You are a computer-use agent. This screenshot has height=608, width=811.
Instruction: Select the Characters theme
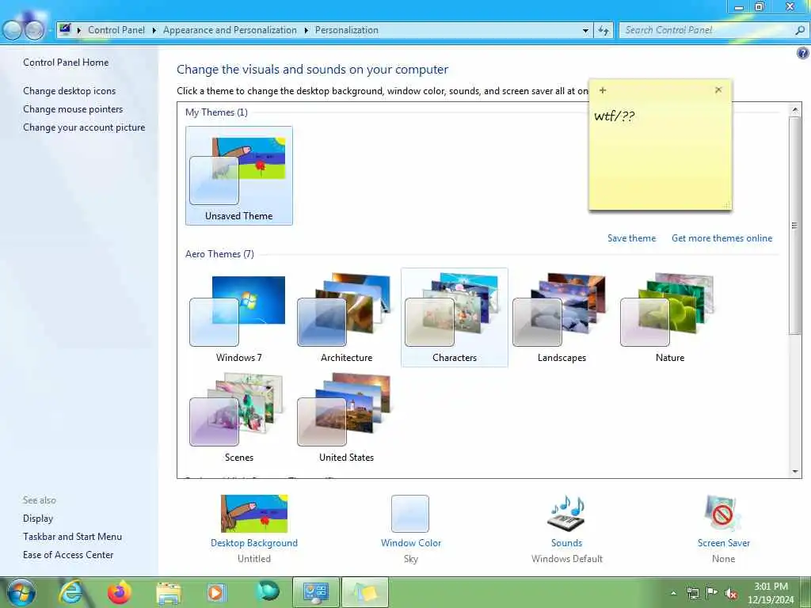coord(454,317)
